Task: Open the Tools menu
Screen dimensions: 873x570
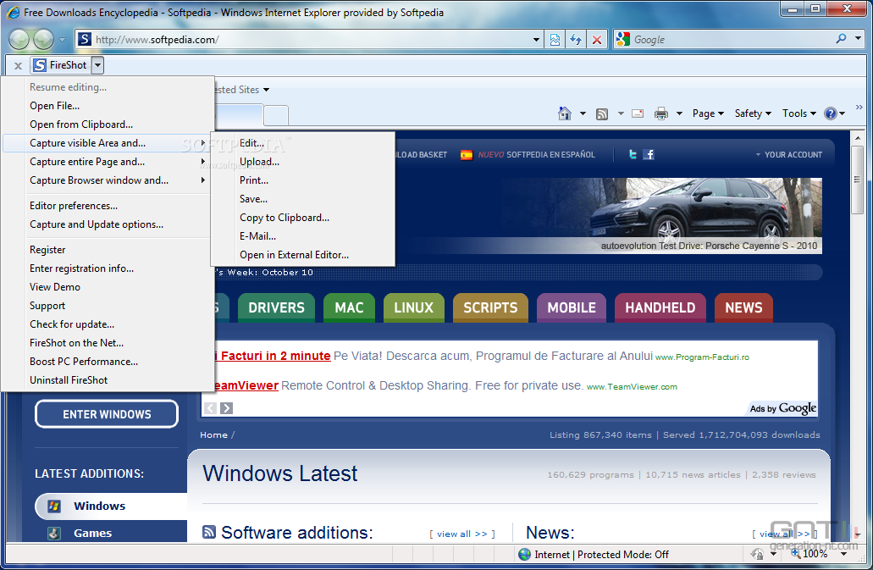Action: click(x=799, y=113)
